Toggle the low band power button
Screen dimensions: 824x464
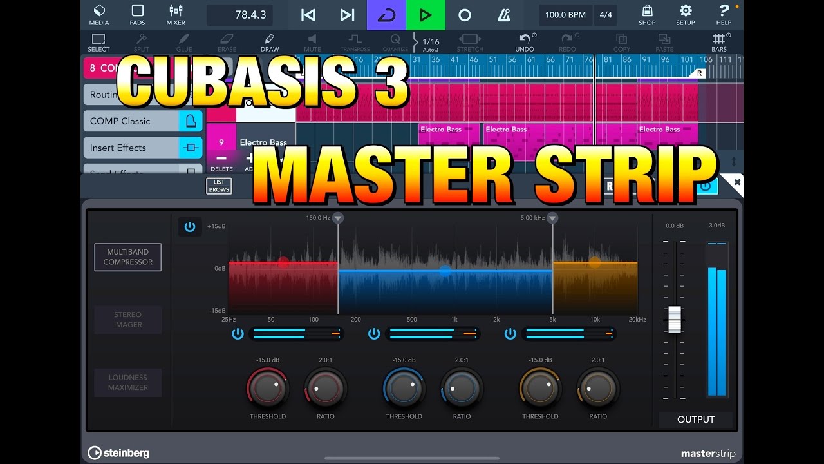[238, 334]
